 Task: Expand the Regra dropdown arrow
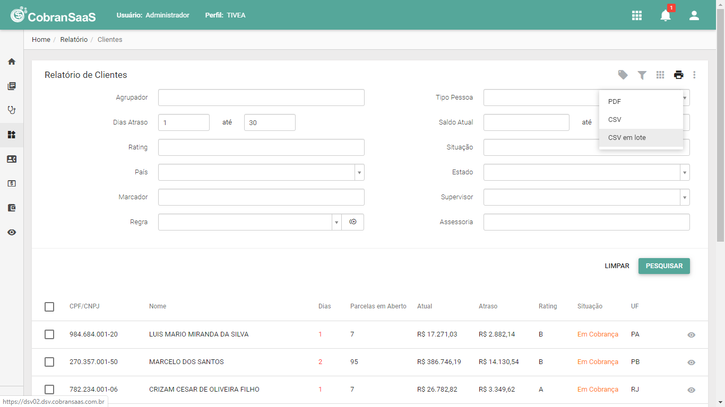[336, 222]
